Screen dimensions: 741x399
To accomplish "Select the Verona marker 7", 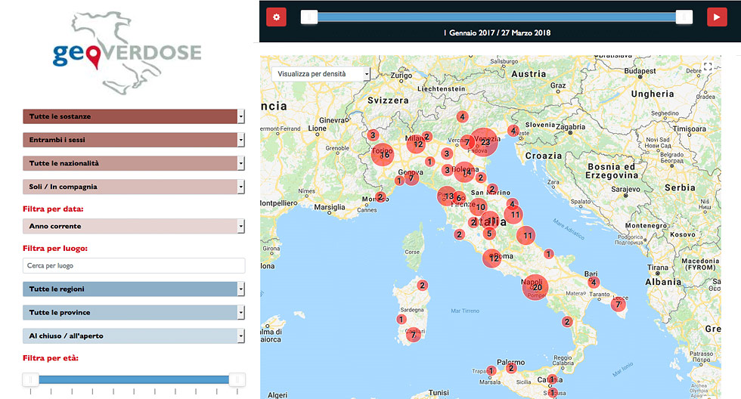I will coord(467,142).
